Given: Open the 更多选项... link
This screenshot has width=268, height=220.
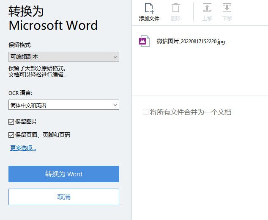Looking at the screenshot, I should [23, 148].
